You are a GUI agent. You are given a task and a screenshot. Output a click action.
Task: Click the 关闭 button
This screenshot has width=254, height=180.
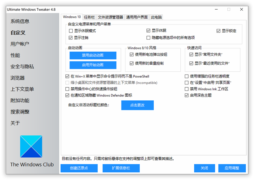pos(204,168)
